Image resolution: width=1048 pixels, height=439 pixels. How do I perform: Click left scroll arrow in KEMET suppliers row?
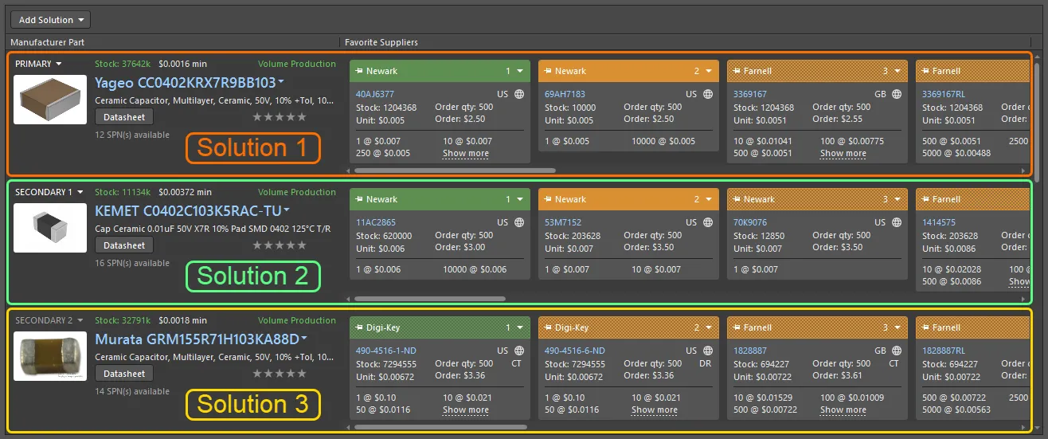[347, 299]
